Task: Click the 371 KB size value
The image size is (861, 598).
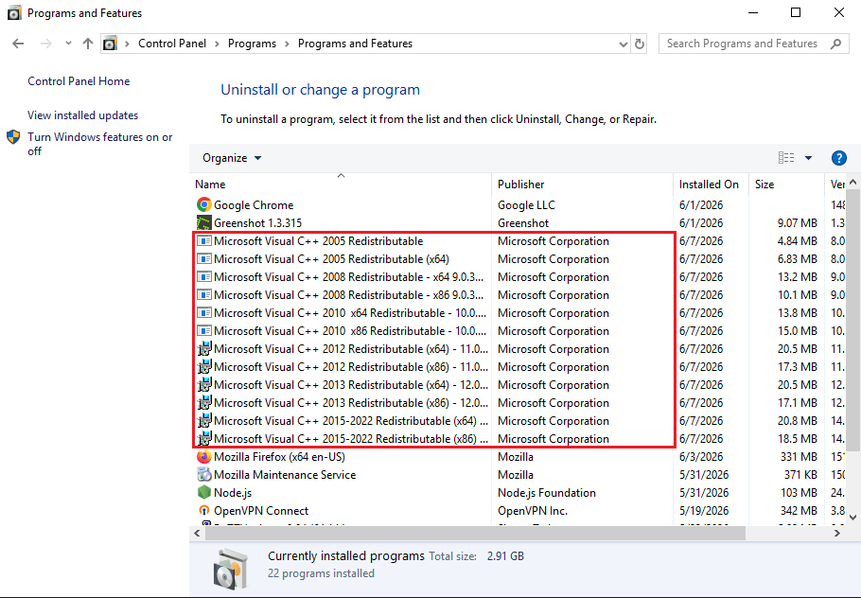Action: pos(800,474)
